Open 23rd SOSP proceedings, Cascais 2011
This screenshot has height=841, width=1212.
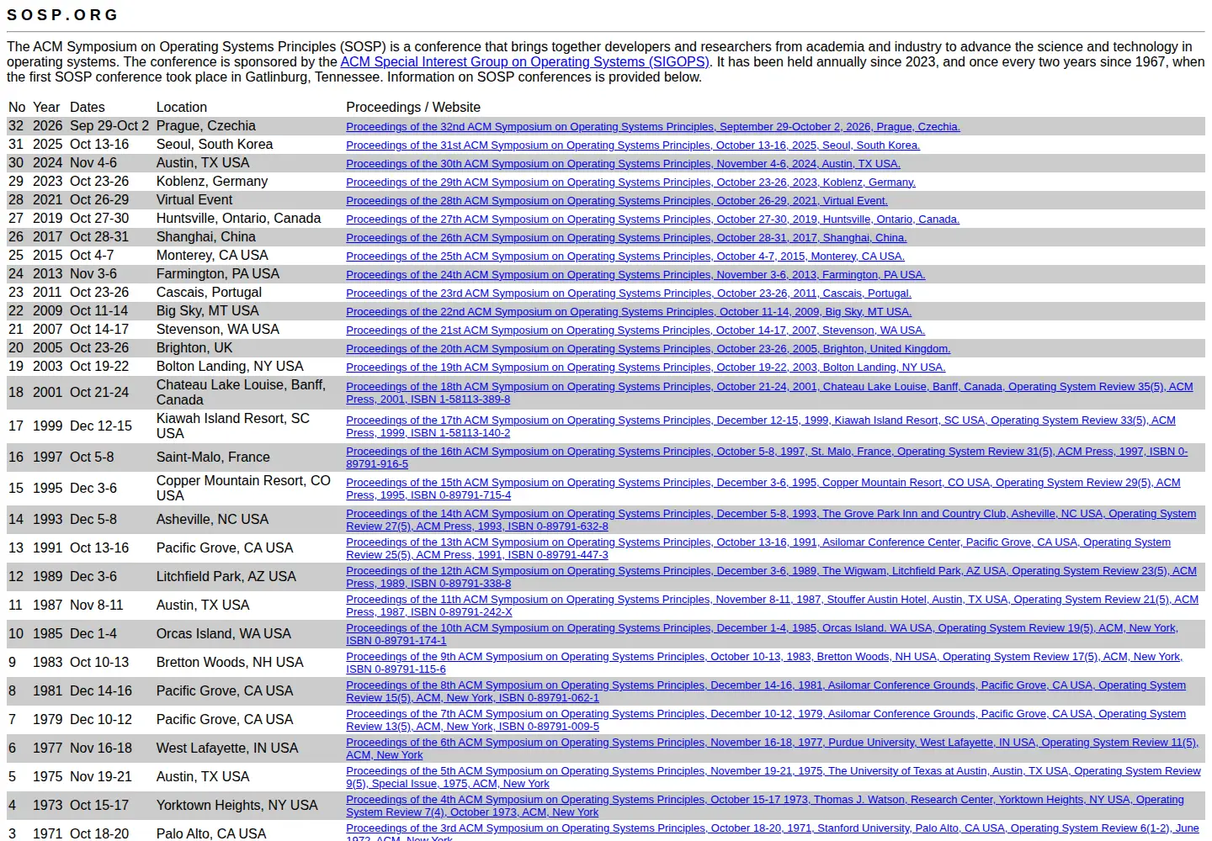click(629, 294)
